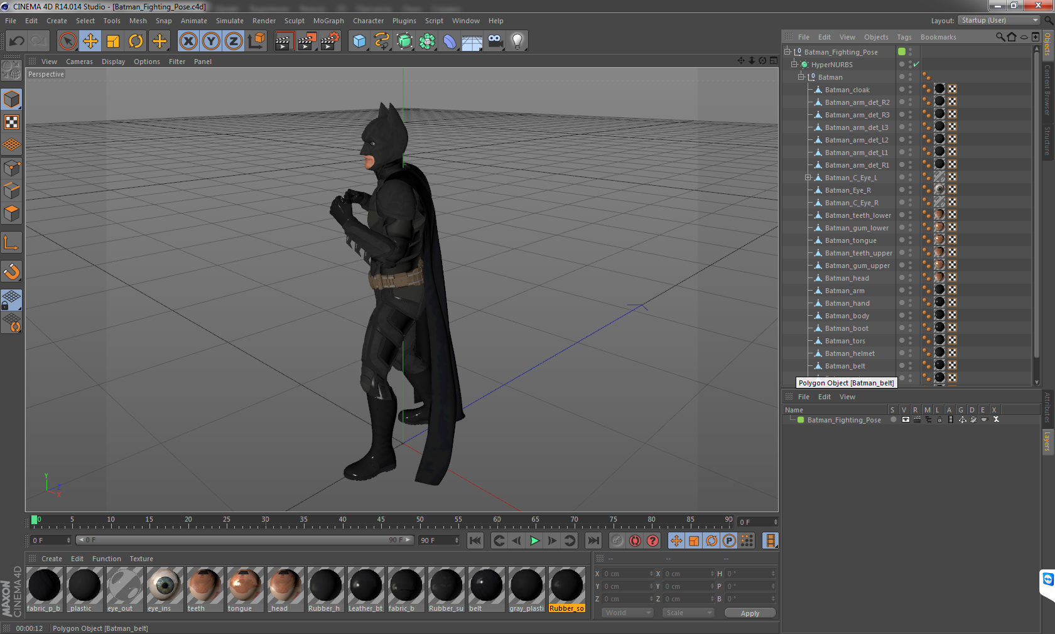Toggle visibility dots for Batman_head

(x=910, y=277)
